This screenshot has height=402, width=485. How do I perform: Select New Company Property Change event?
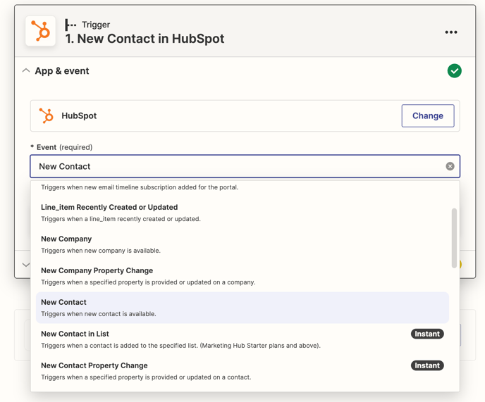[x=242, y=276]
